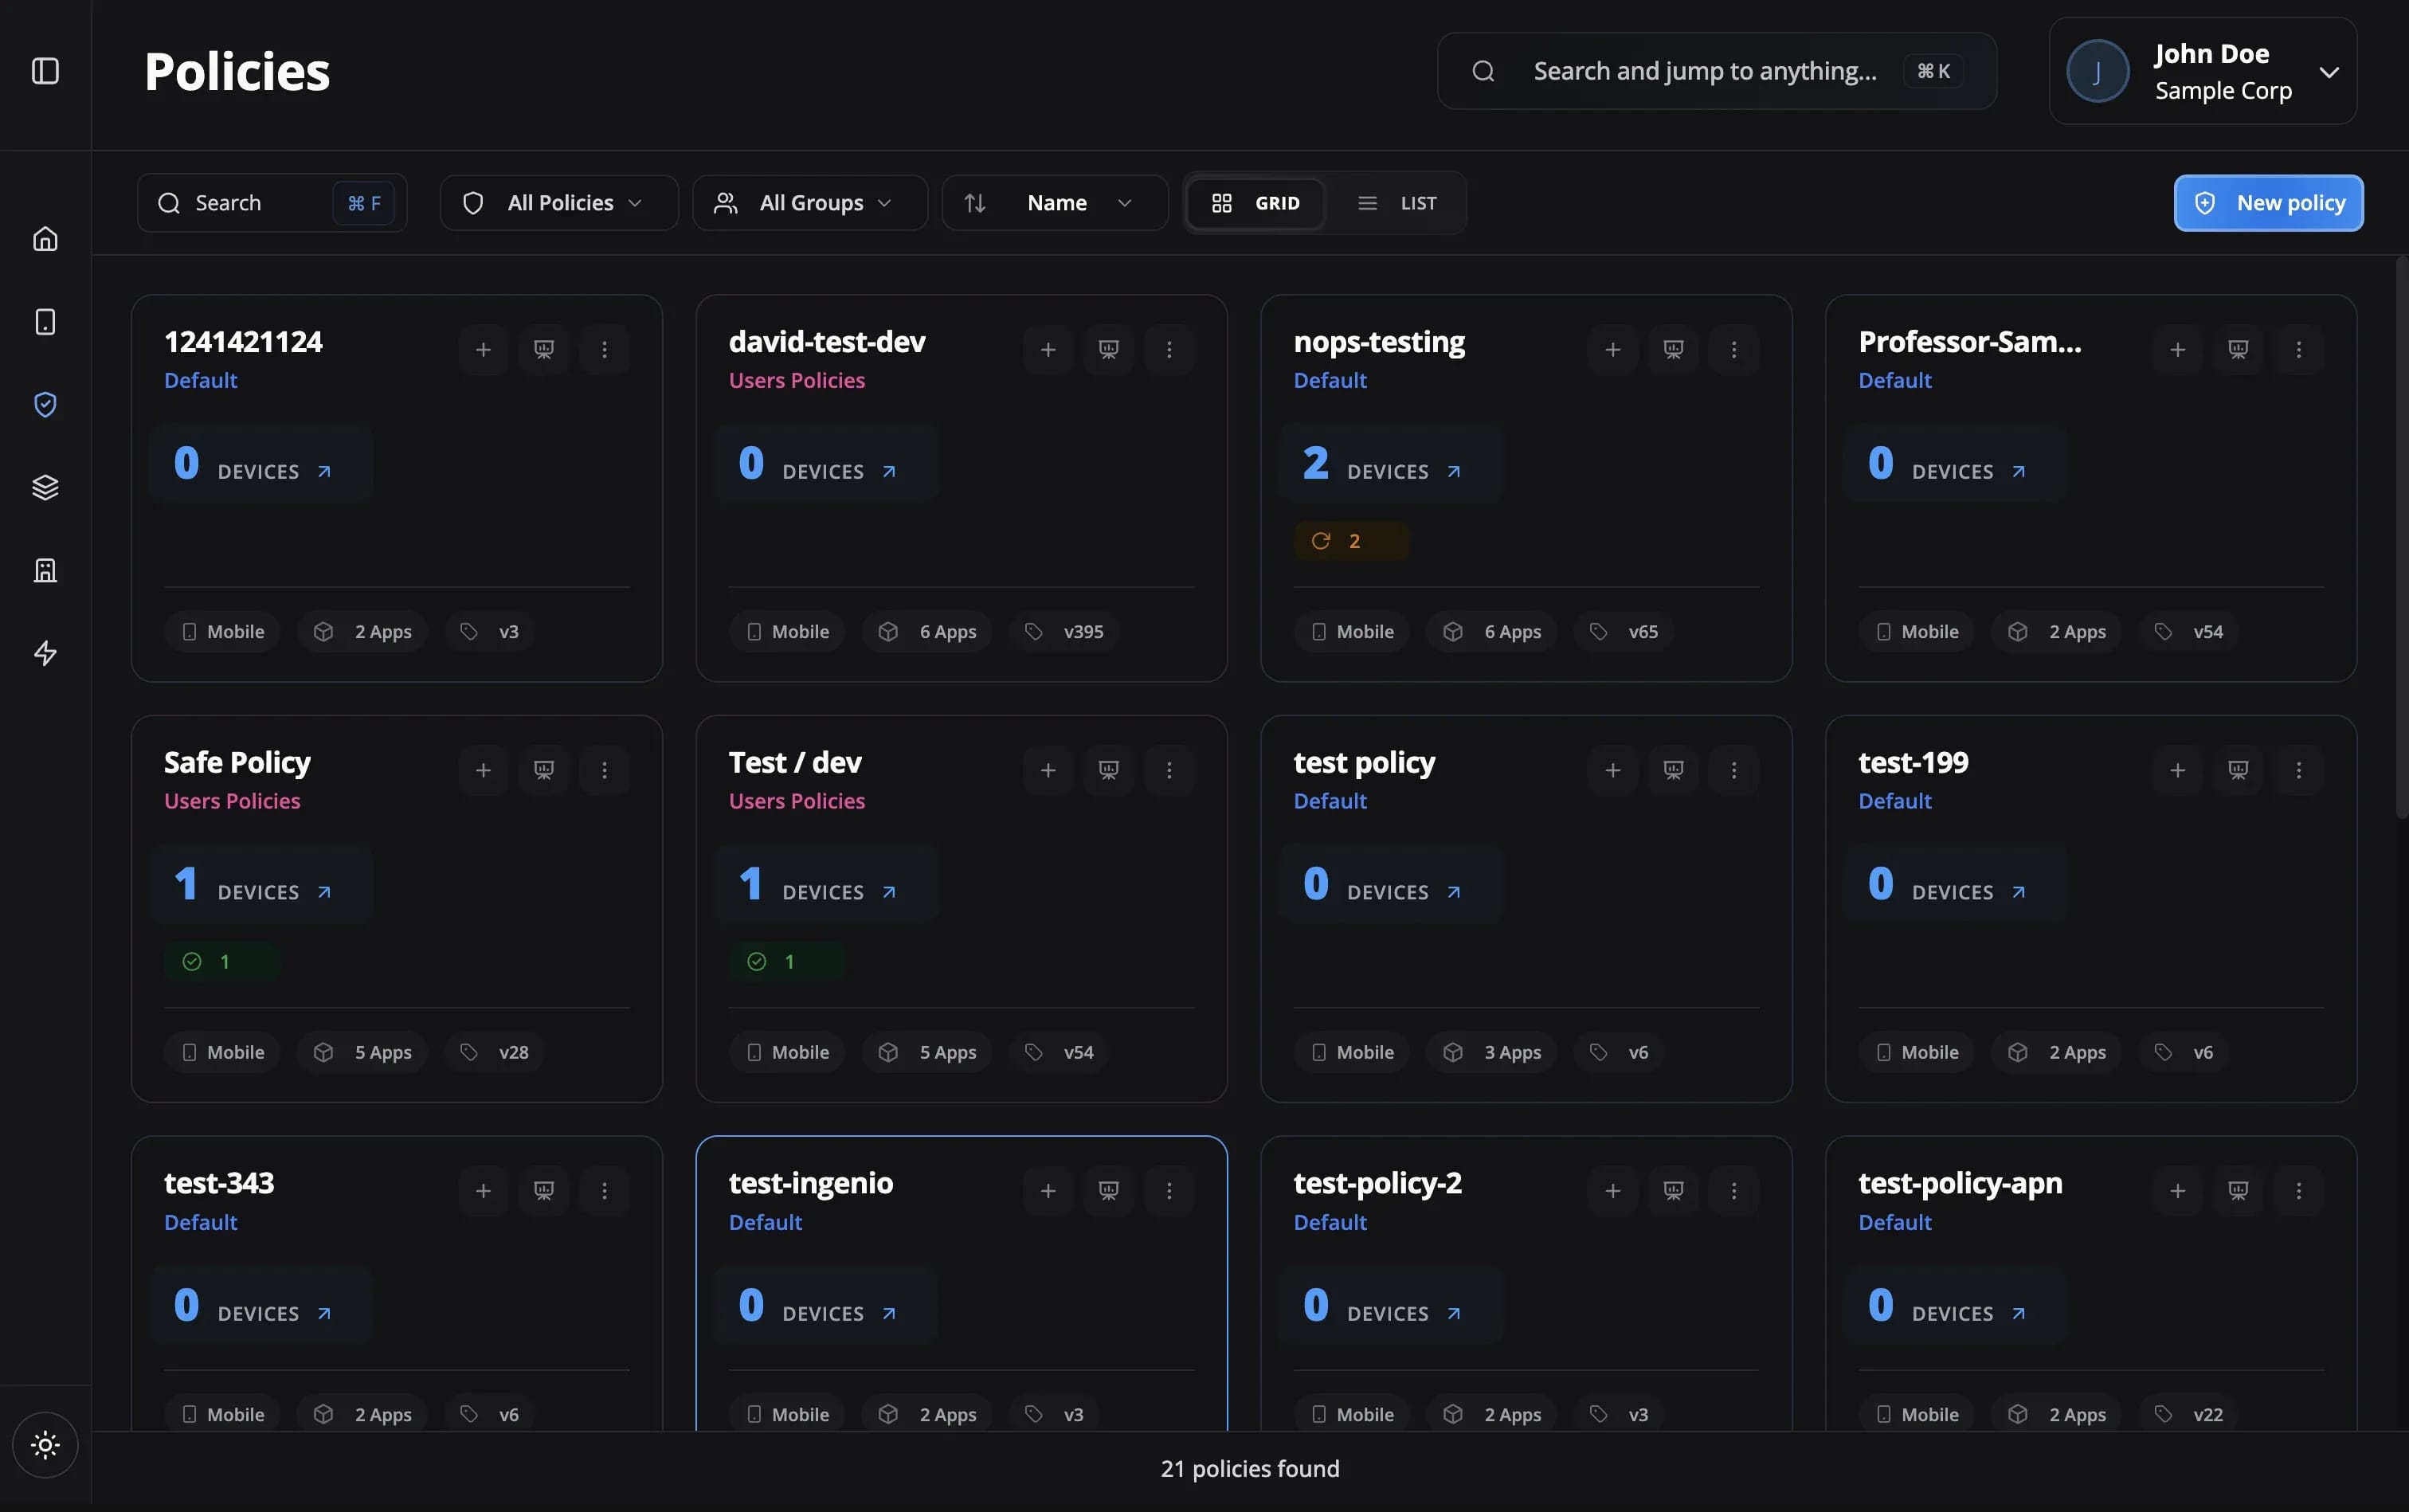This screenshot has width=2409, height=1512.
Task: Open the home icon in sidebar
Action: click(x=45, y=239)
